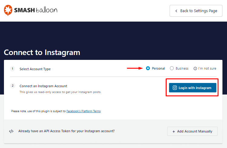Choose the Business account type
The width and height of the screenshot is (227, 148).
click(x=172, y=68)
